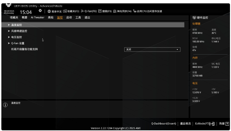Click the info circle icon in help area

point(5,105)
